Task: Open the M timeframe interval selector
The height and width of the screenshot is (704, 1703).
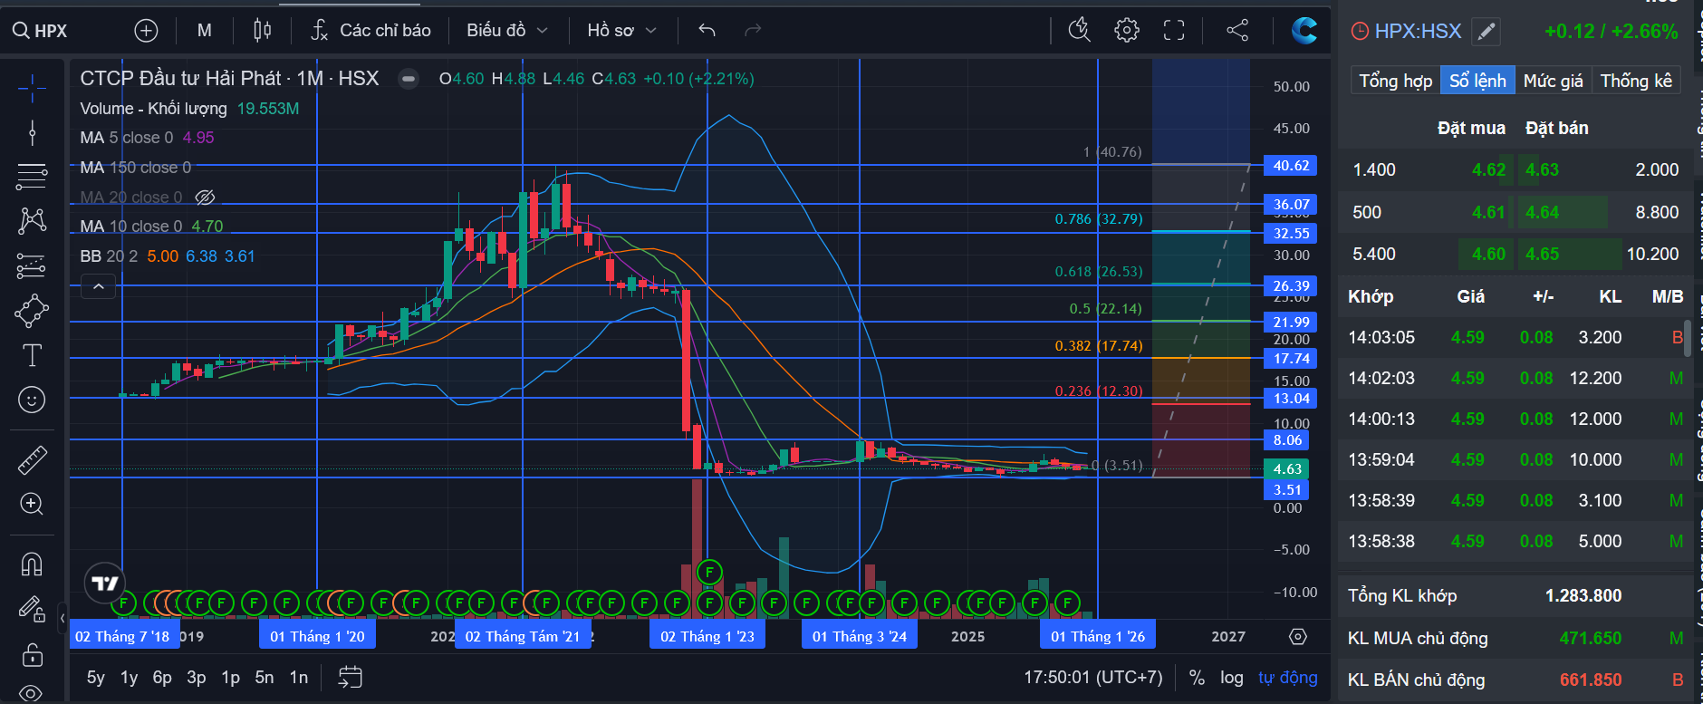Action: click(x=205, y=31)
